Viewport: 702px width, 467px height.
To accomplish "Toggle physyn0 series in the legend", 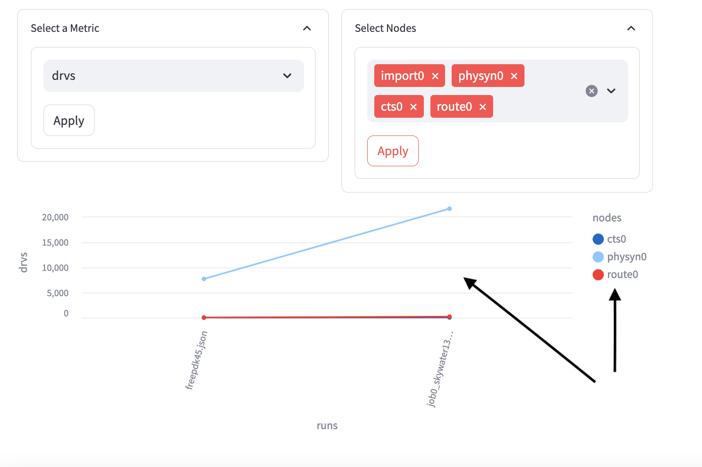I will pyautogui.click(x=620, y=257).
